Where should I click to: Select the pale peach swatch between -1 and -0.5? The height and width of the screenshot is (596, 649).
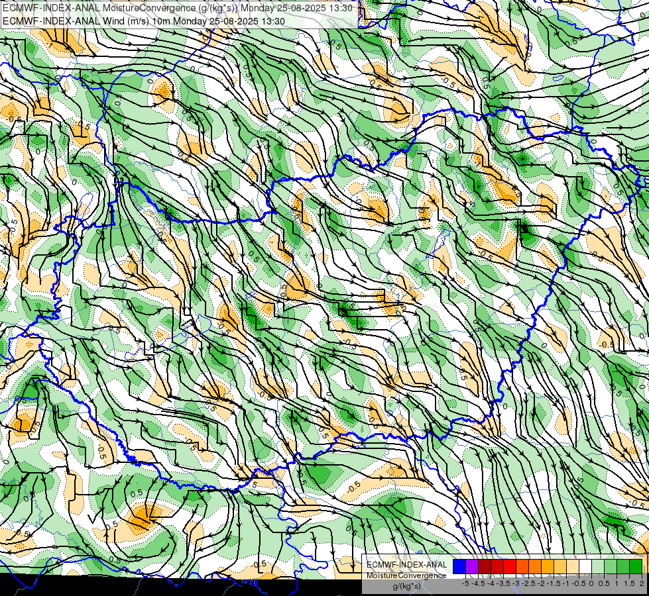pyautogui.click(x=573, y=566)
